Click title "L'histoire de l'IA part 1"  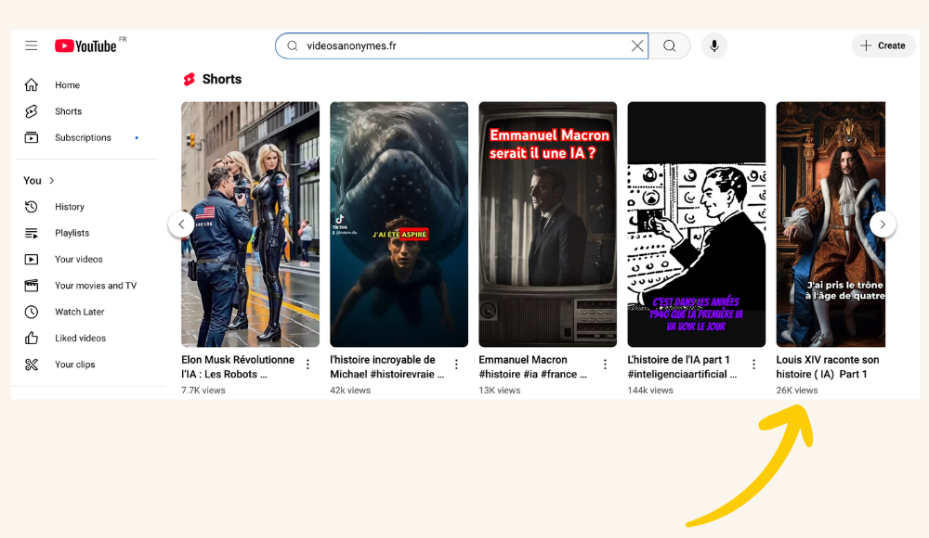pyautogui.click(x=682, y=367)
